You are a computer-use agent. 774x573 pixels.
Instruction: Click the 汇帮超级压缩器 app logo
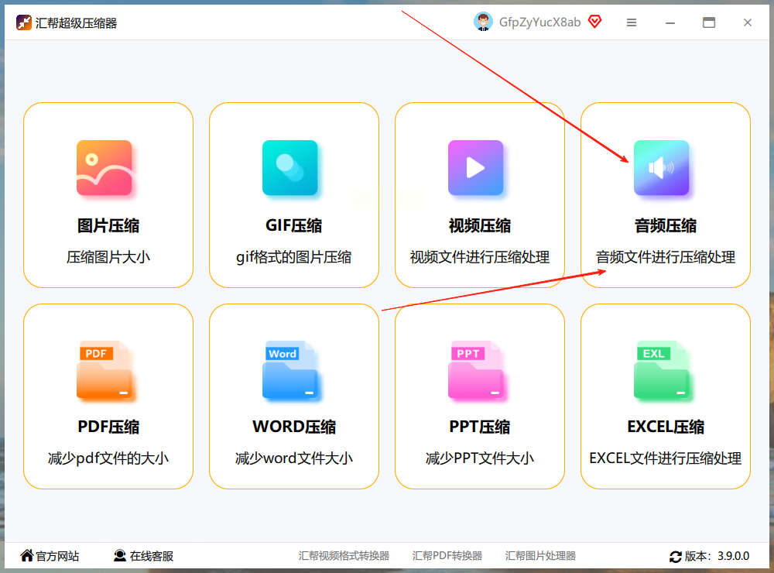pos(24,22)
